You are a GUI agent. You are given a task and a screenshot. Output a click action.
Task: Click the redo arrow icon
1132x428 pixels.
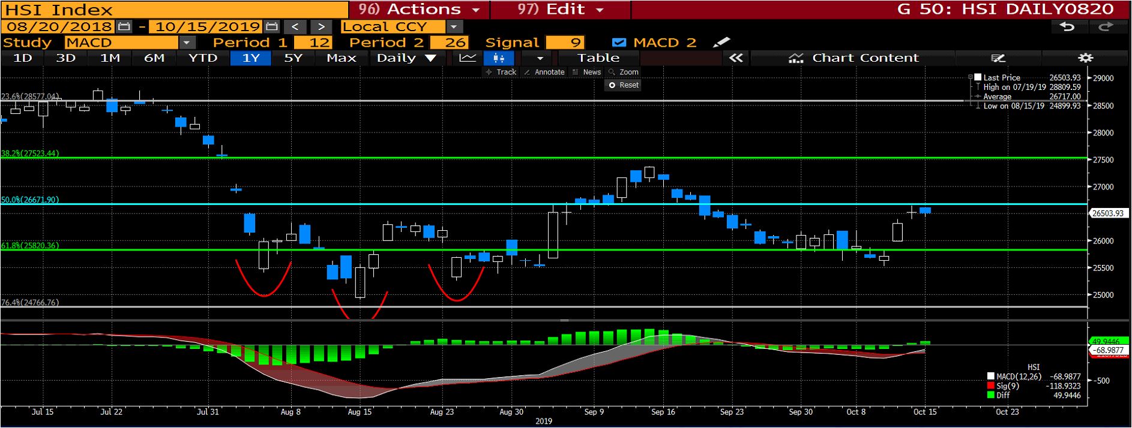click(1105, 27)
